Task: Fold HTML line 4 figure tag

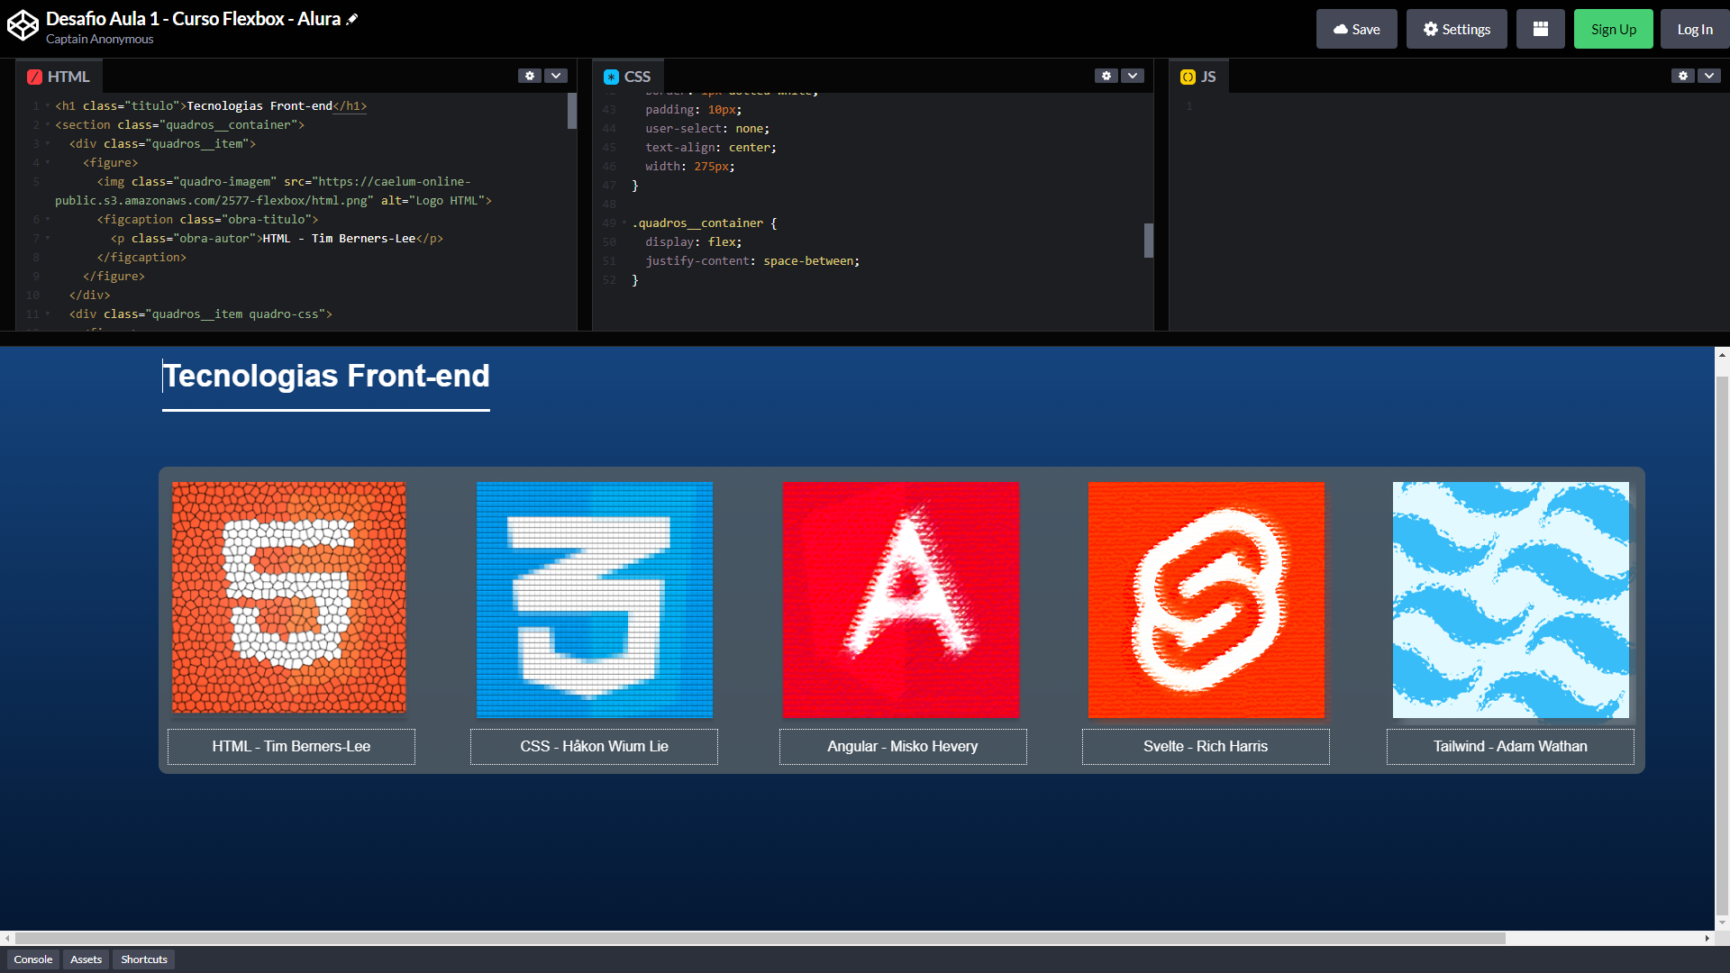Action: [x=48, y=163]
